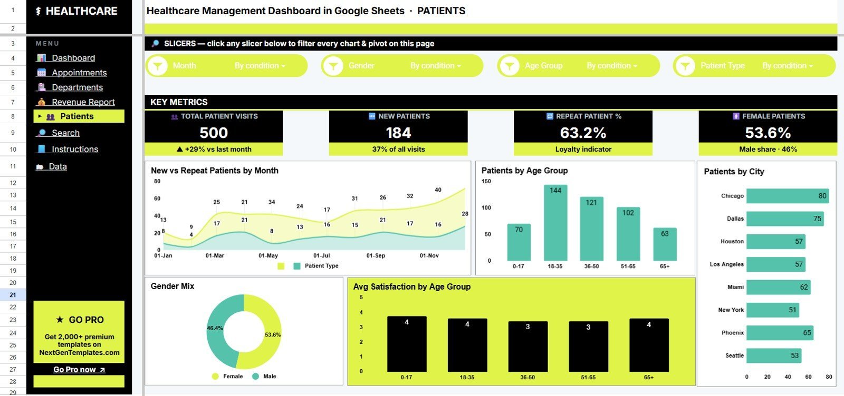Click the 'Male share · 46%' text
Viewport: 844px width, 396px height.
coord(768,150)
